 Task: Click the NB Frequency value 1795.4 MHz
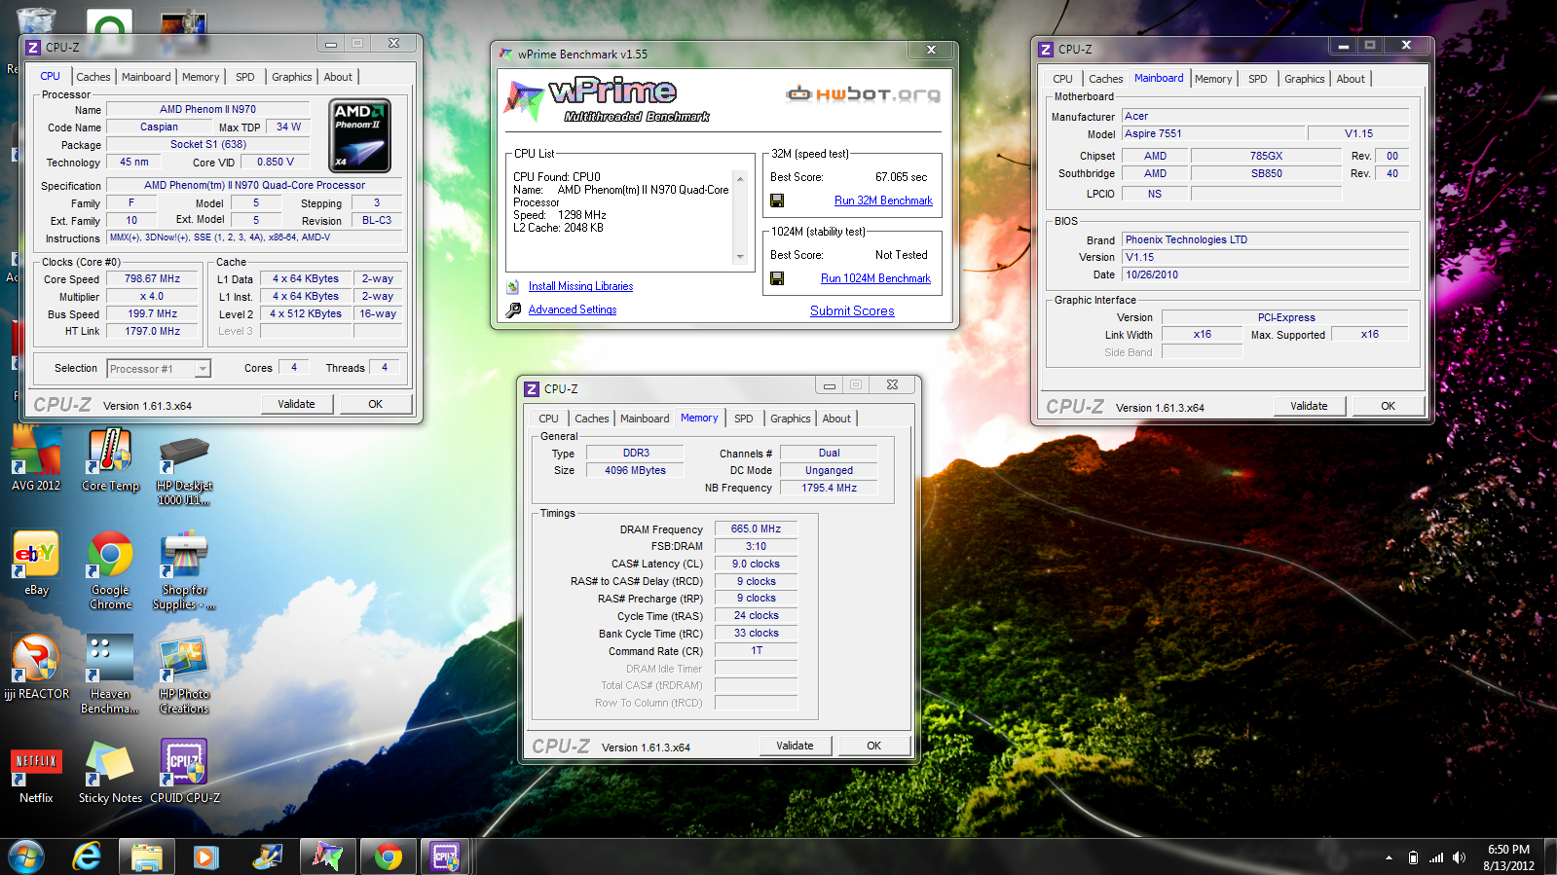829,488
